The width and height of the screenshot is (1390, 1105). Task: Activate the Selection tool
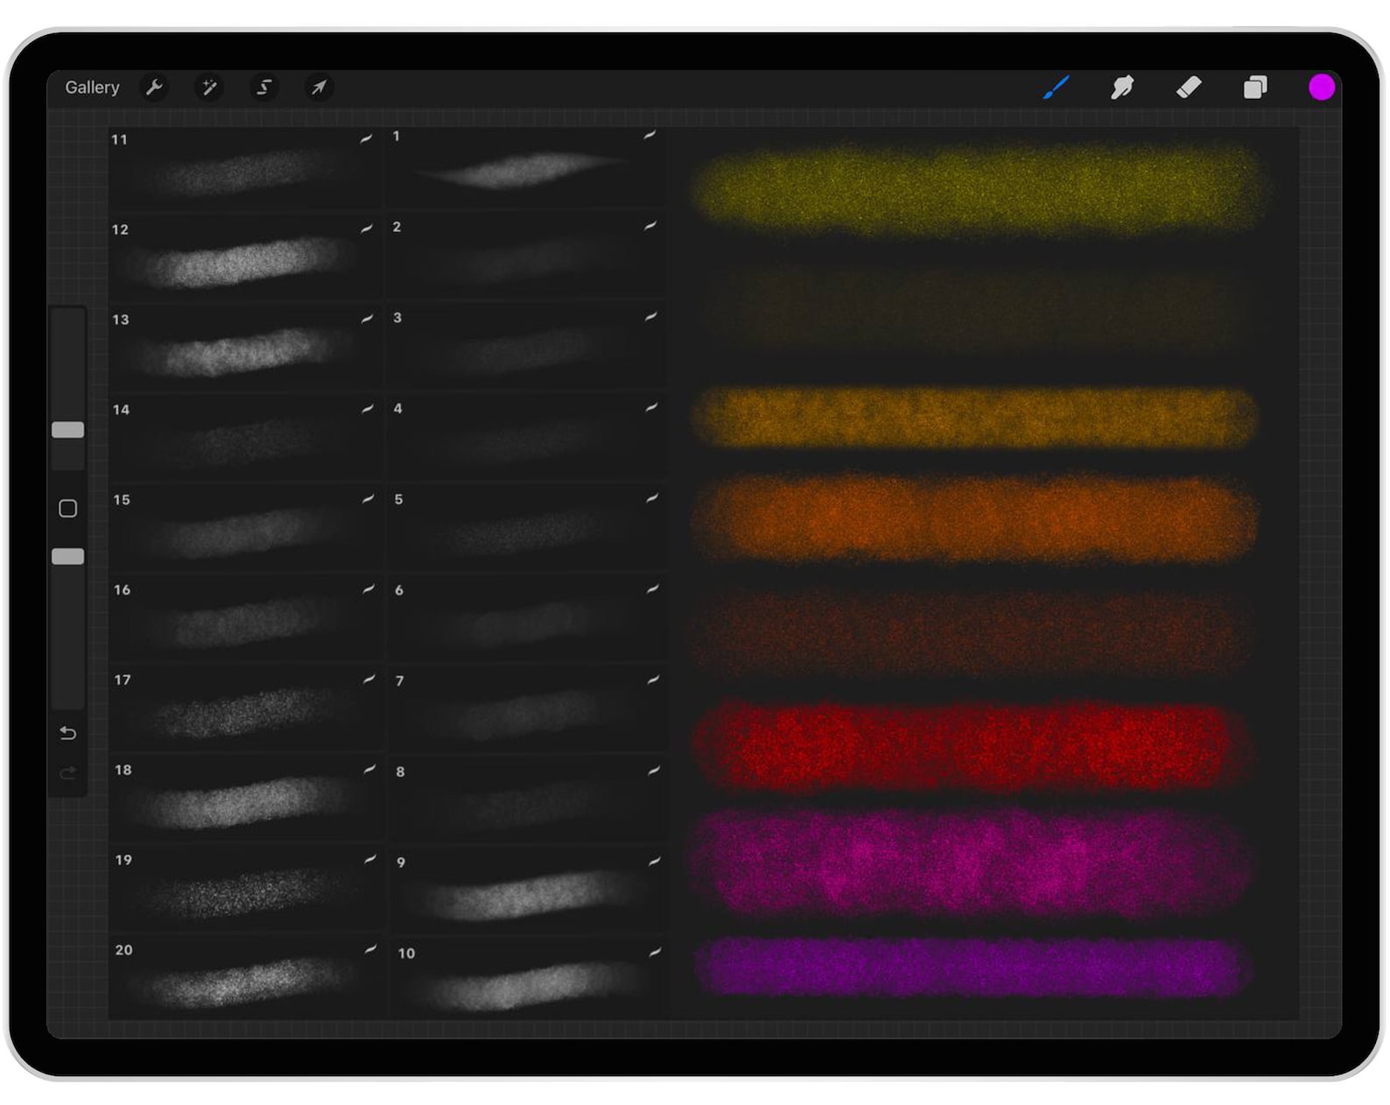coord(263,88)
